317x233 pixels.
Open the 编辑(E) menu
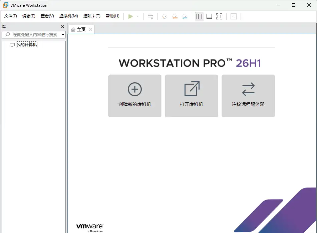click(29, 16)
